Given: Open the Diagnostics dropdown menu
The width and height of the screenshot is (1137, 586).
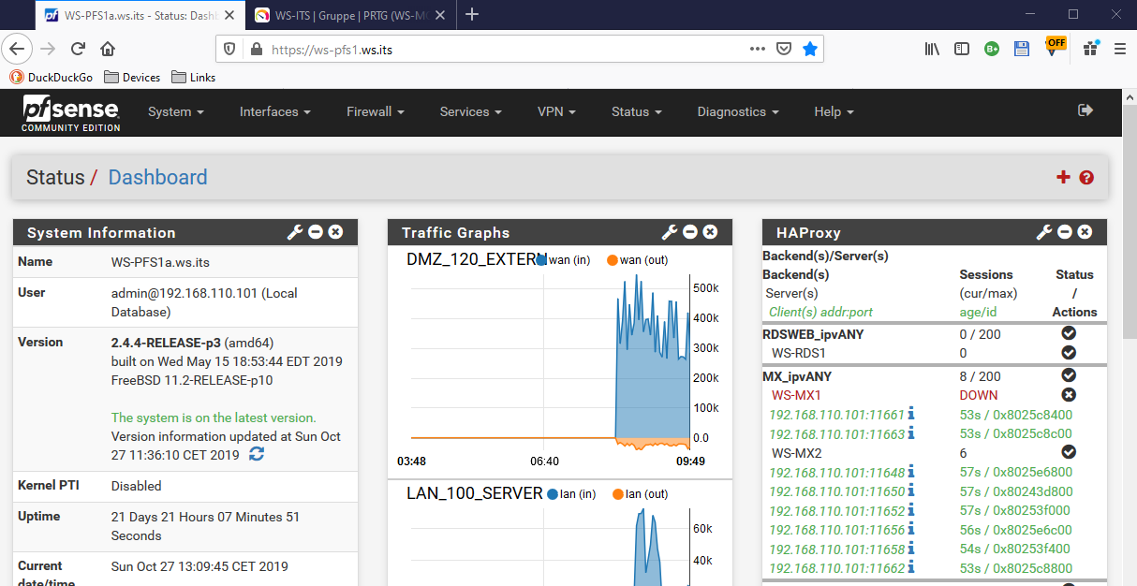Looking at the screenshot, I should click(x=738, y=111).
